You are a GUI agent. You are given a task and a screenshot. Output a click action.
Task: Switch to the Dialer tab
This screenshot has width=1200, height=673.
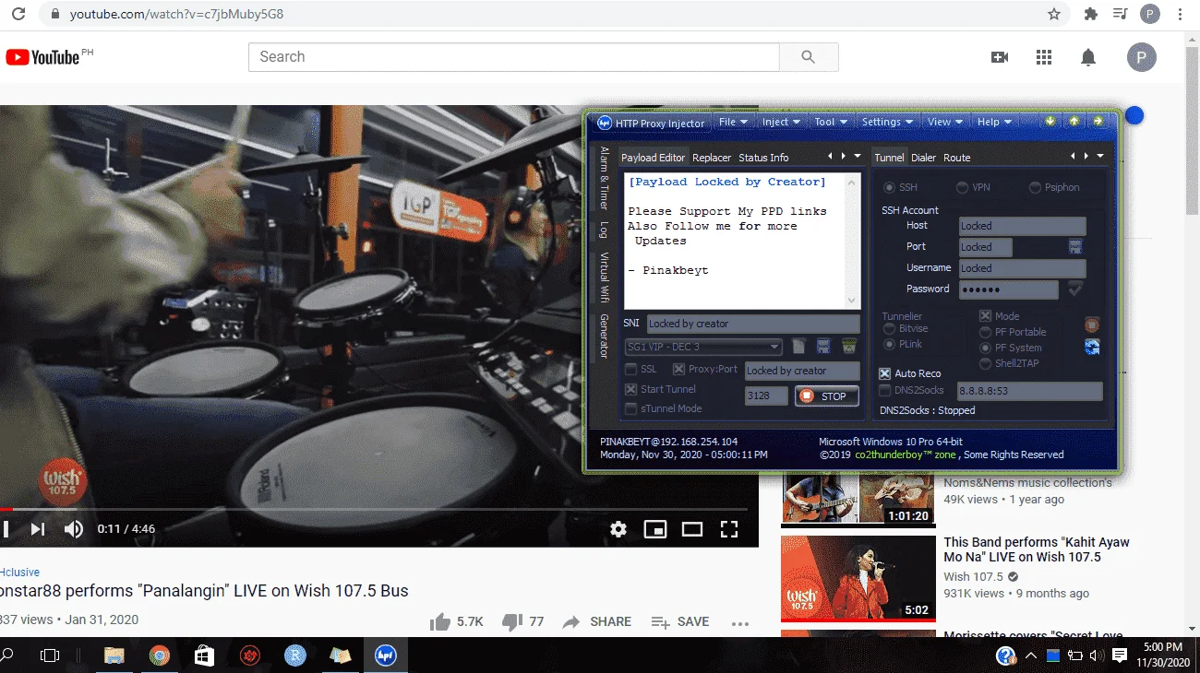pos(923,158)
